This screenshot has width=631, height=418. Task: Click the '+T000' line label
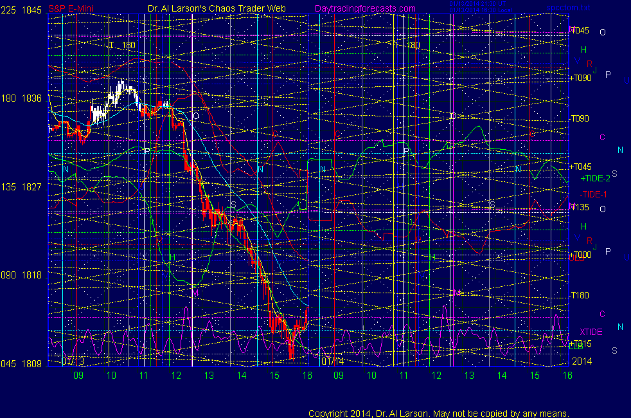580,255
